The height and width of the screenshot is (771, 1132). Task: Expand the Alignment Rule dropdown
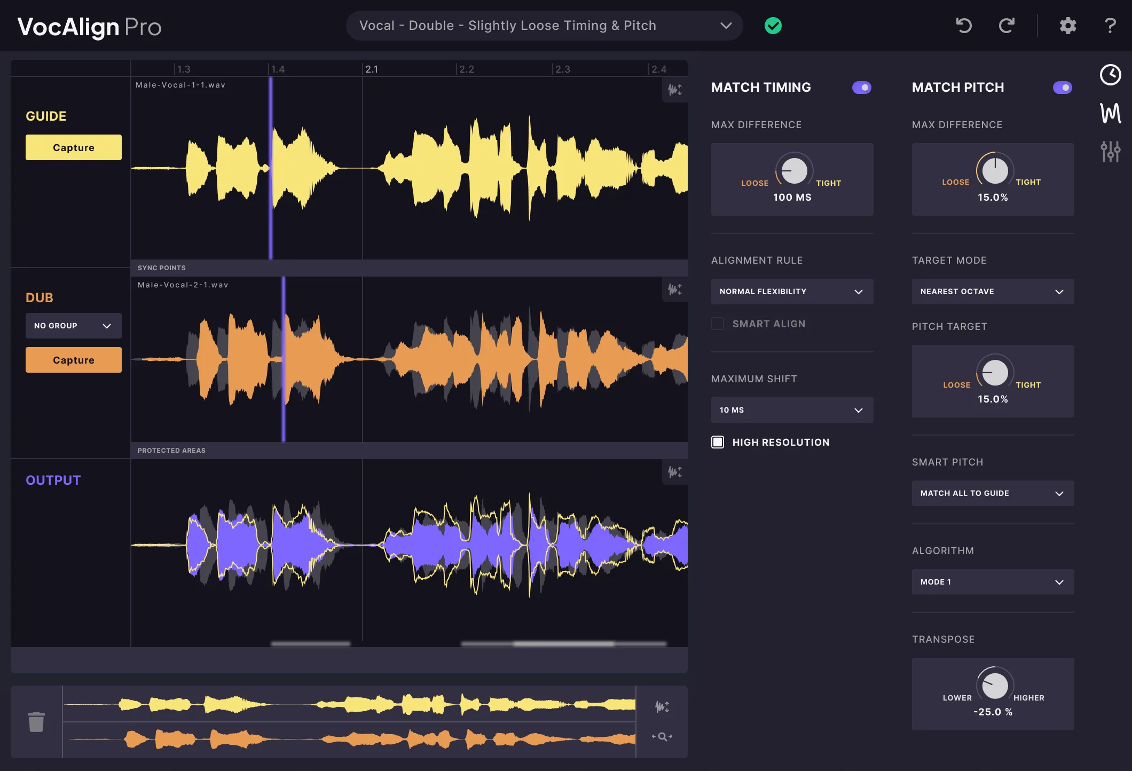pos(790,291)
